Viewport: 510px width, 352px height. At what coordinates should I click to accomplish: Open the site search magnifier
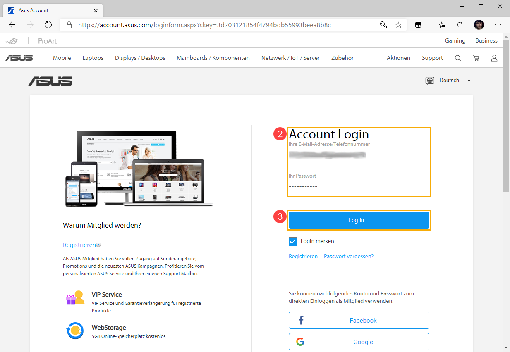pos(458,58)
